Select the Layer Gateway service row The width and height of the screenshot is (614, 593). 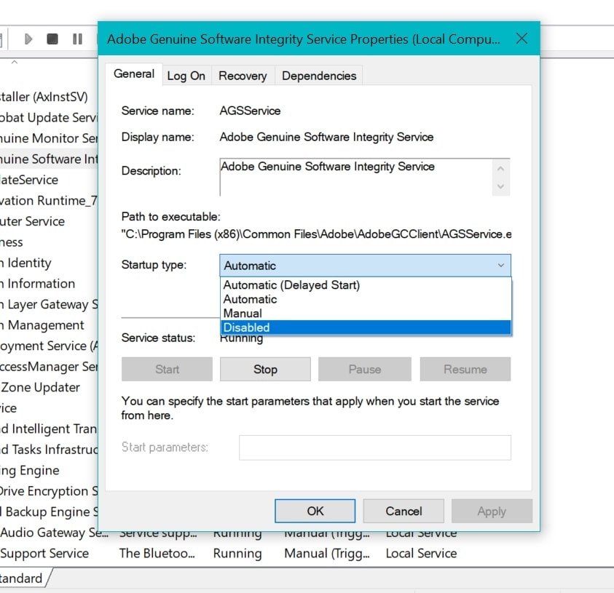[x=49, y=304]
